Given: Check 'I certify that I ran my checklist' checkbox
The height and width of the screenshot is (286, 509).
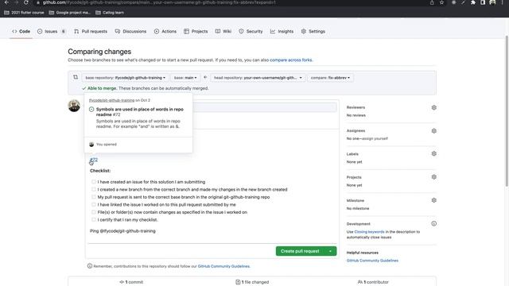Looking at the screenshot, I should pos(94,219).
